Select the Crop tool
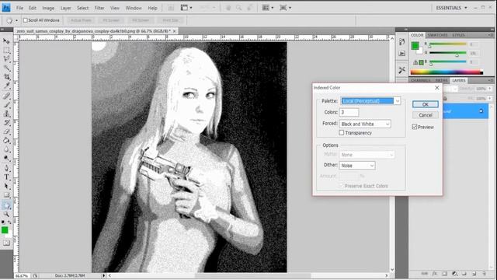 tap(6, 77)
